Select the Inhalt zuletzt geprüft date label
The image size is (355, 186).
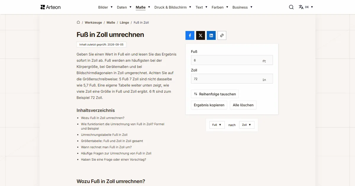[x=101, y=45]
